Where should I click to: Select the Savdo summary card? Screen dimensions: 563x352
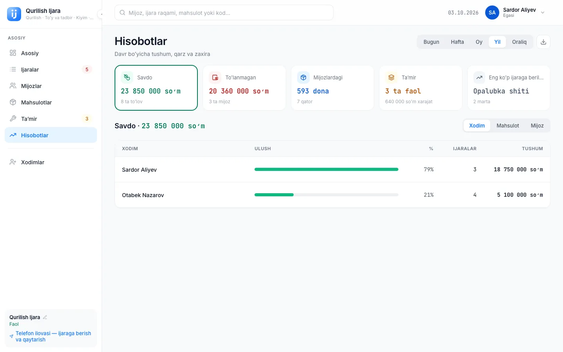pyautogui.click(x=156, y=88)
